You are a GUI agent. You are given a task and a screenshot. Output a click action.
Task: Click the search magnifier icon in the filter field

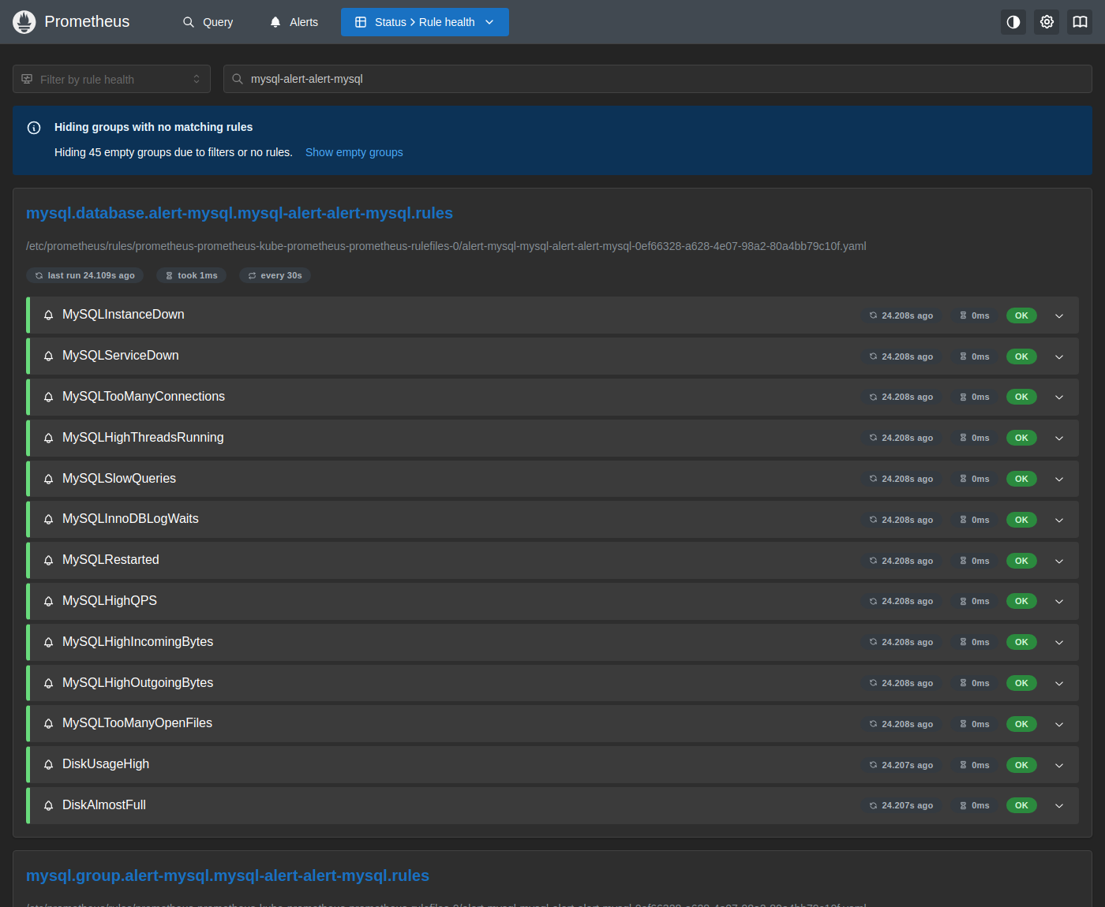pyautogui.click(x=238, y=79)
